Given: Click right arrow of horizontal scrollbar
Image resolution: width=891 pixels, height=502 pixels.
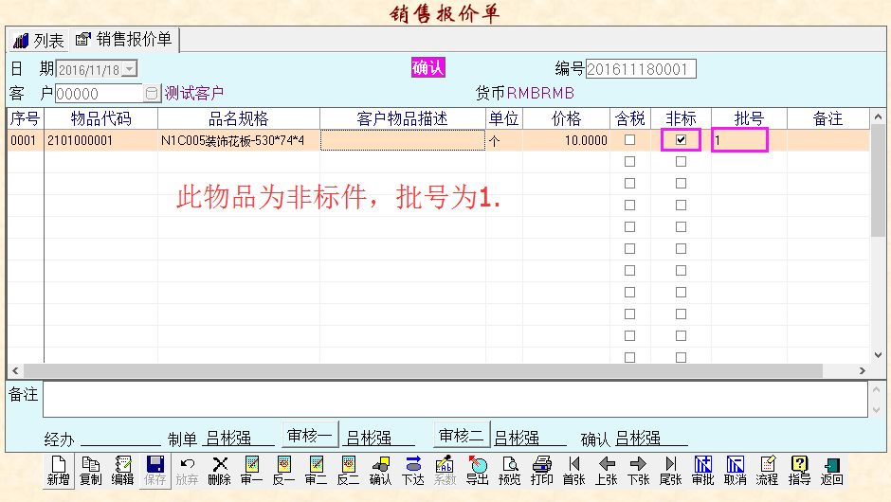Looking at the screenshot, I should (x=862, y=371).
